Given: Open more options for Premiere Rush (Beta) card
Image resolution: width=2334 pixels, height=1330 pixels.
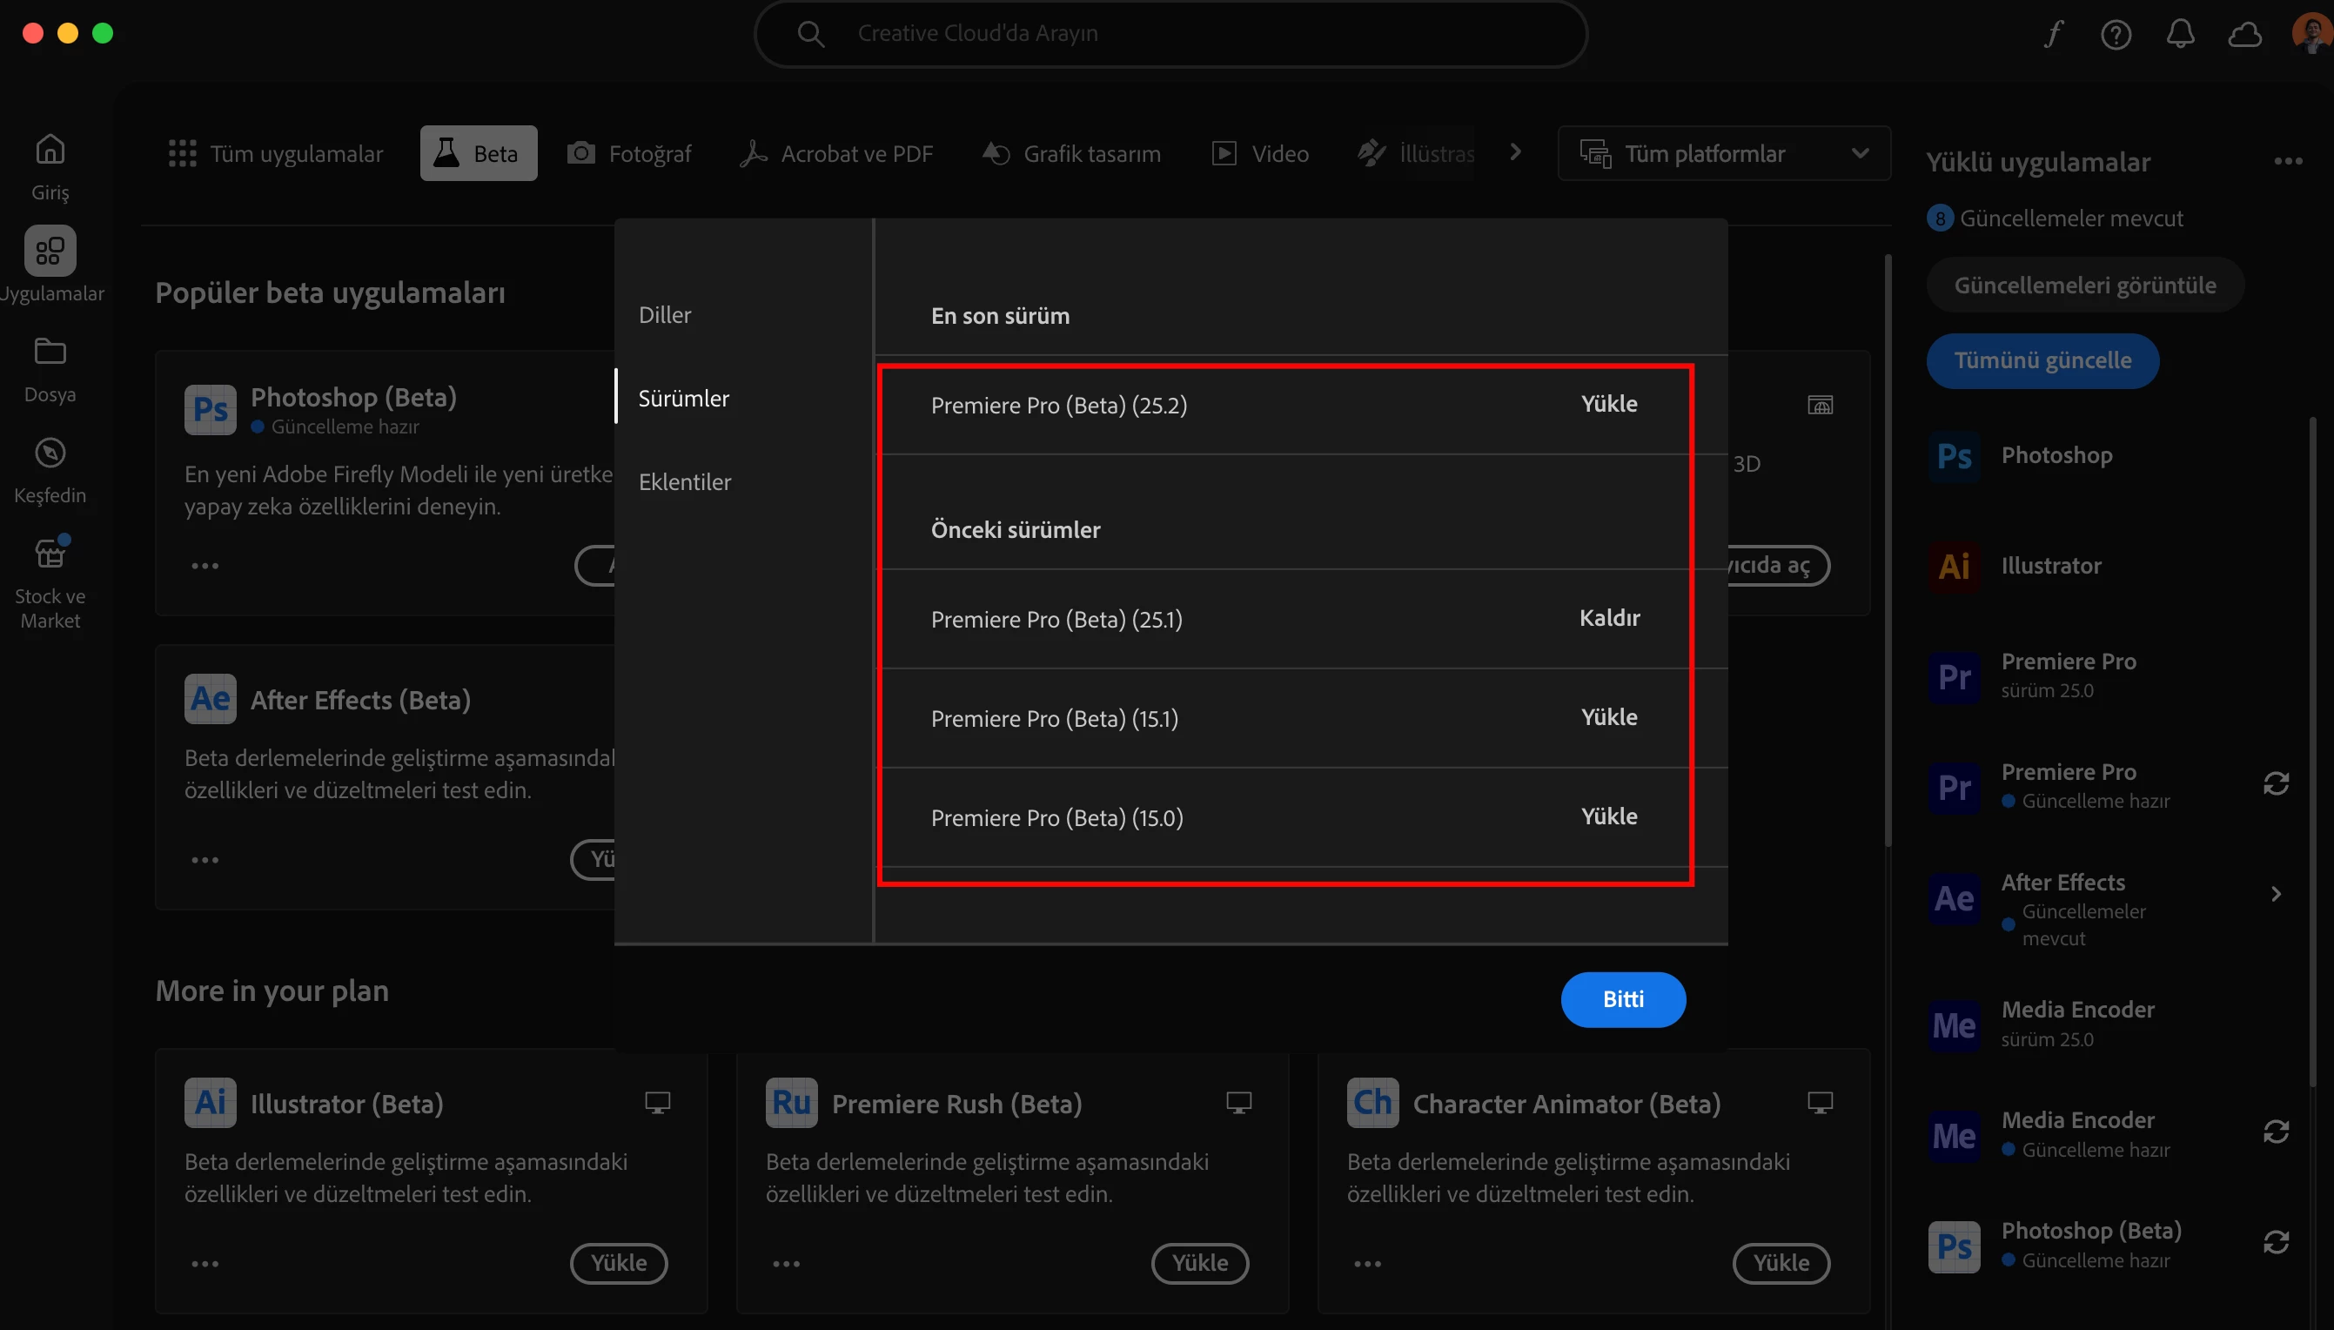Looking at the screenshot, I should pyautogui.click(x=786, y=1264).
